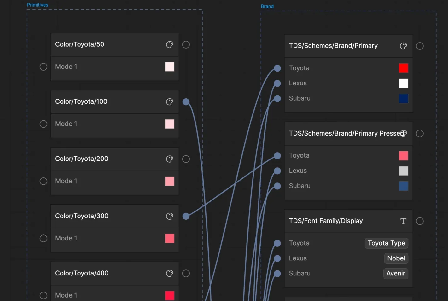This screenshot has width=448, height=301.
Task: Click the TDS/Schemes/Brand/Primary Pressed output connector
Action: pos(420,134)
